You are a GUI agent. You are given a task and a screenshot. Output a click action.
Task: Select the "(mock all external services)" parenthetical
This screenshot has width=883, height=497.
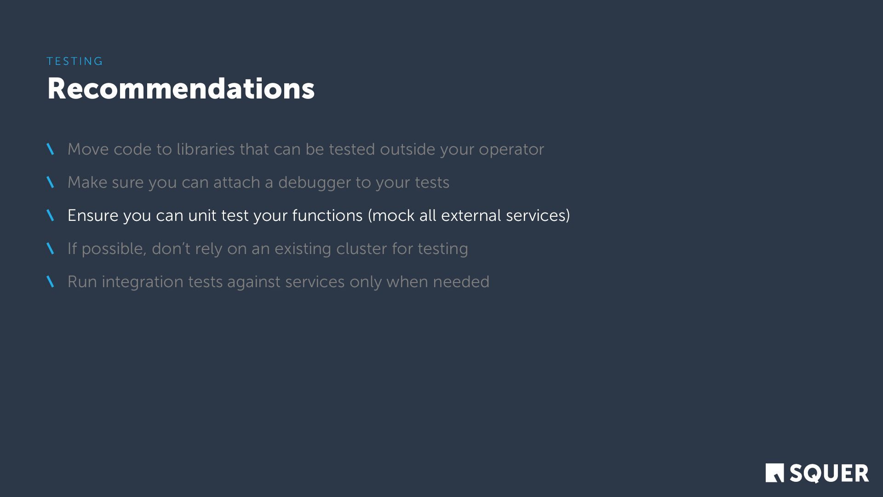(x=469, y=215)
